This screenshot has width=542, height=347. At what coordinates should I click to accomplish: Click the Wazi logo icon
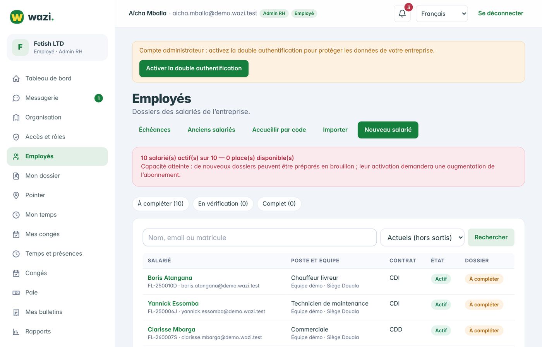click(x=17, y=17)
